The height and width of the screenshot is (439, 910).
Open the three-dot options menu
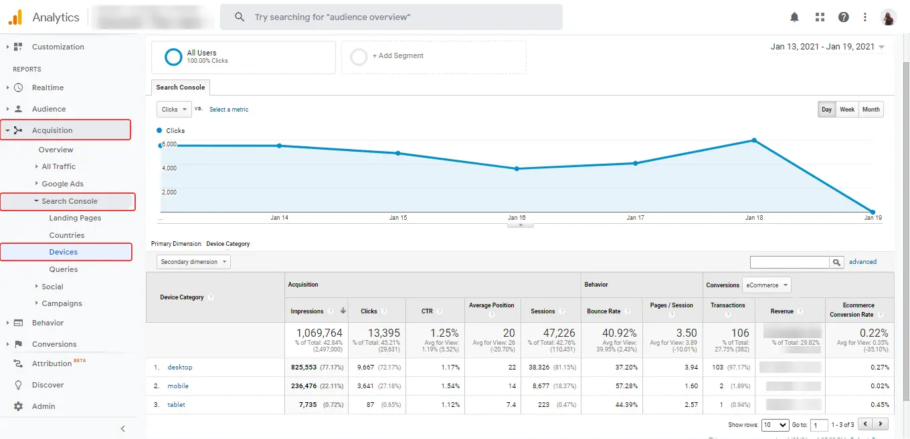[866, 17]
